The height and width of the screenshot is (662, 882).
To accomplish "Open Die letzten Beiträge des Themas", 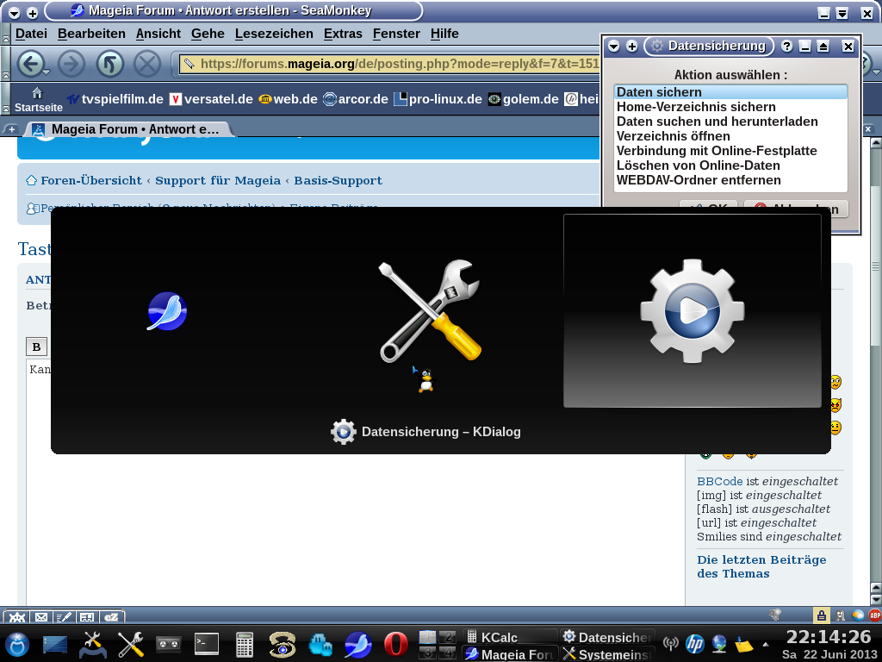I will click(x=761, y=566).
